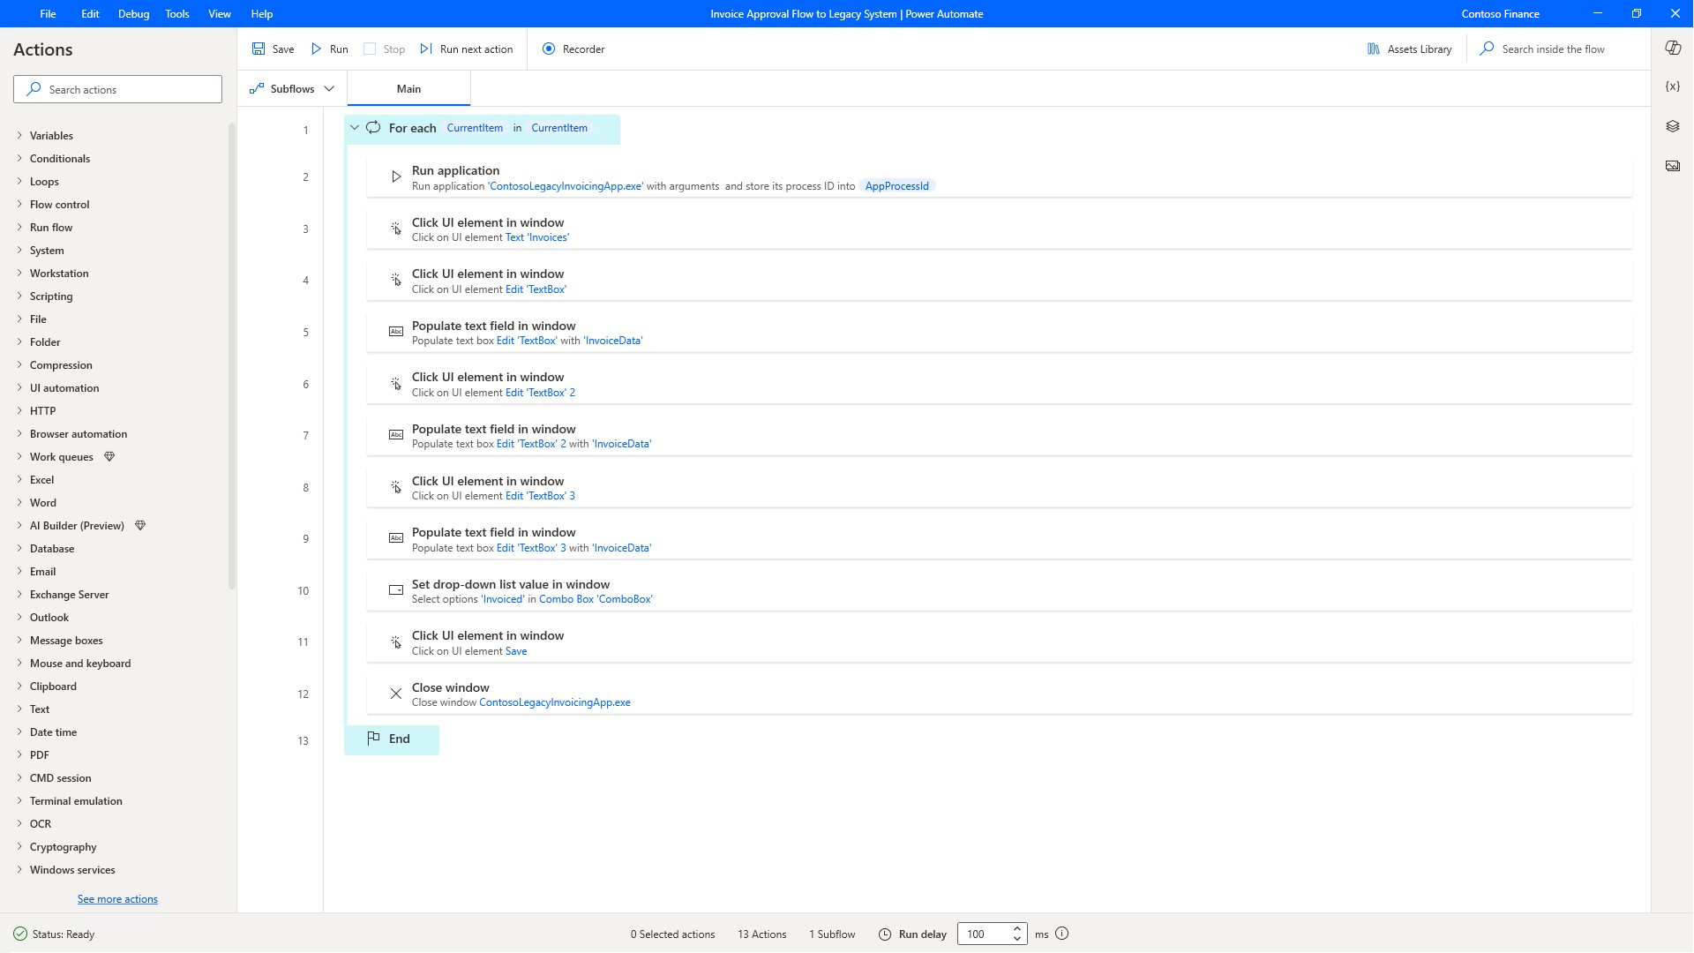
Task: Open the Debug menu
Action: tap(133, 14)
